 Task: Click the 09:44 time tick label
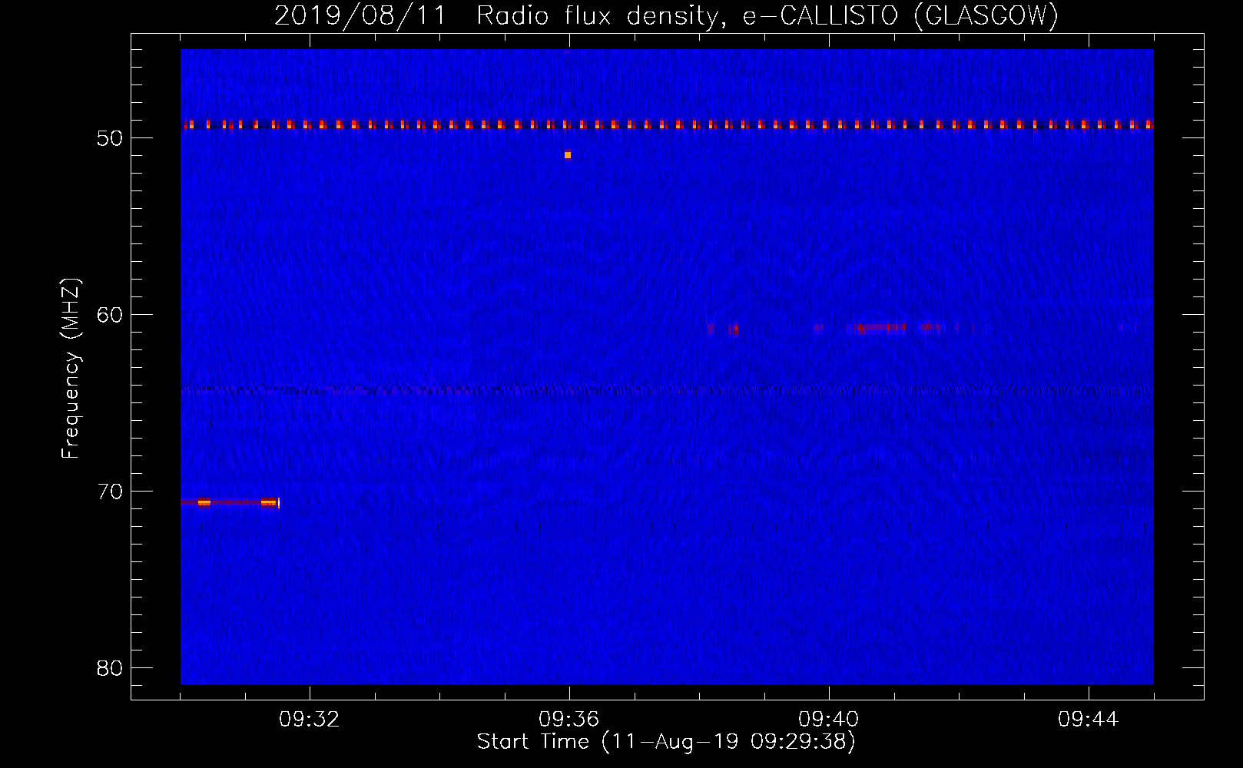click(1089, 720)
